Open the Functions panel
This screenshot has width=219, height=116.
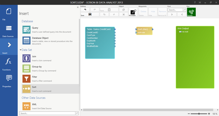pos(9,63)
